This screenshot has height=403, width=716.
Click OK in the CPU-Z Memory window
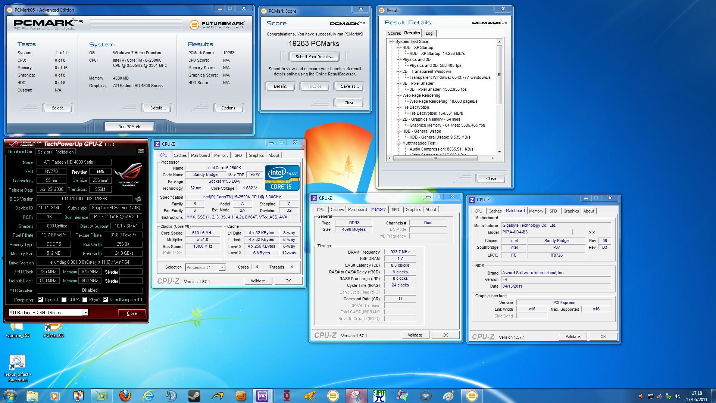445,335
